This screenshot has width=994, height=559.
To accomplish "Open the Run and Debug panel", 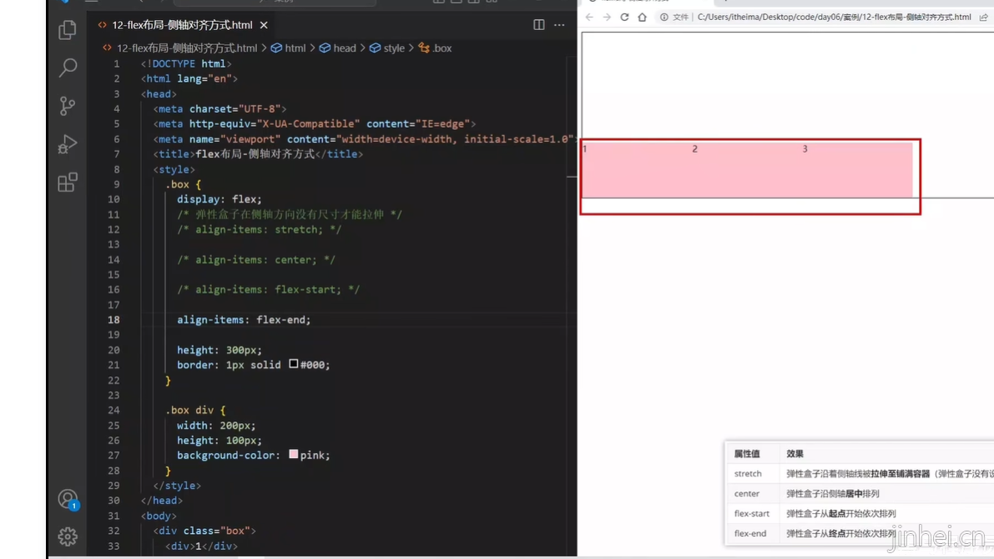I will coord(68,144).
